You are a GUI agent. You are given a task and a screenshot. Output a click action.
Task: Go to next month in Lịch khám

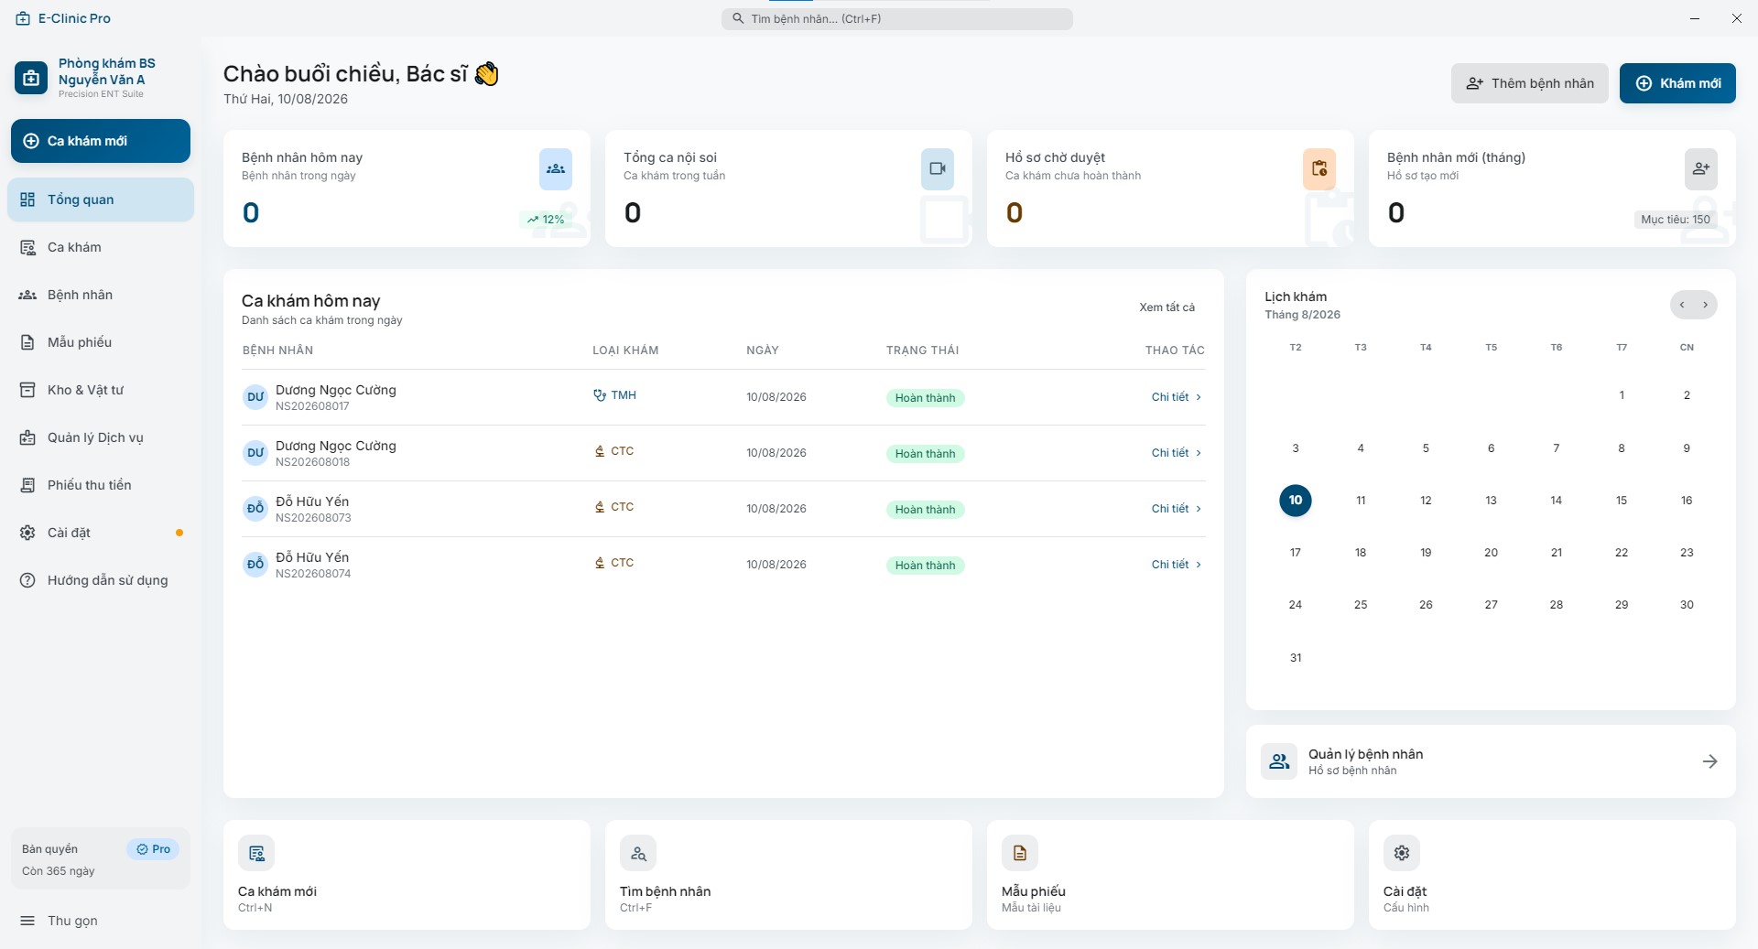pos(1705,305)
